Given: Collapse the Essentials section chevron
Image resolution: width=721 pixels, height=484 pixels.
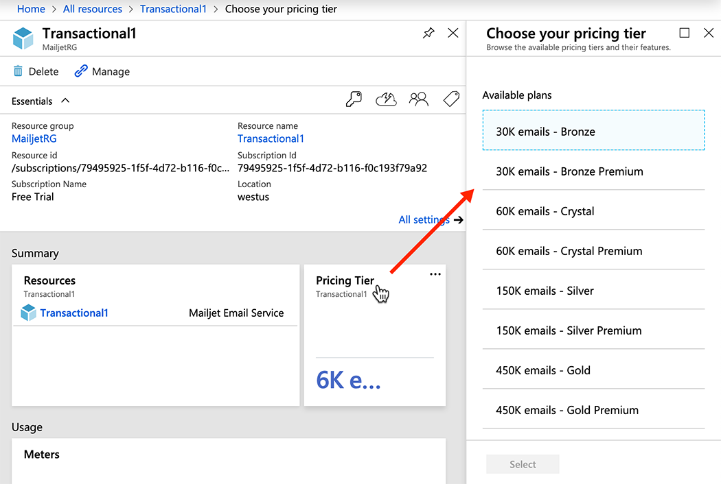Looking at the screenshot, I should pyautogui.click(x=65, y=101).
